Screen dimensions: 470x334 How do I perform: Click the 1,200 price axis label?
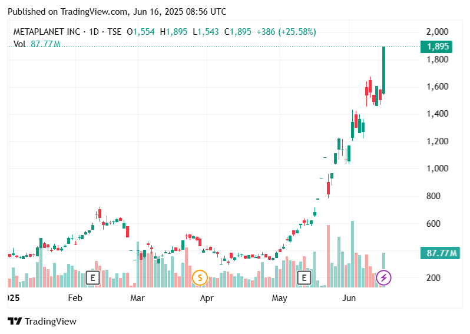point(438,141)
